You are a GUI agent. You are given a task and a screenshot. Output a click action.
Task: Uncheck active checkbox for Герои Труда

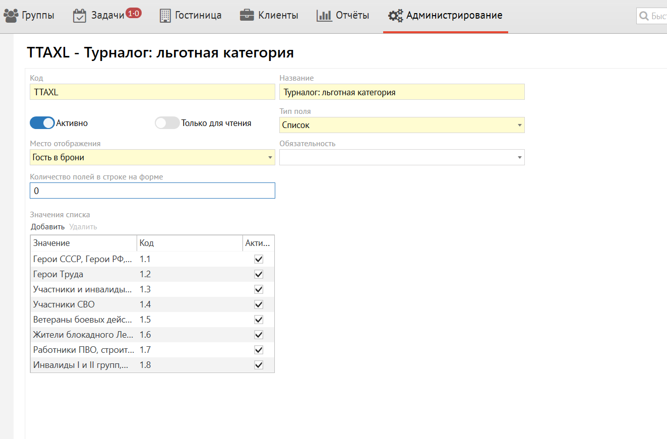pyautogui.click(x=259, y=274)
